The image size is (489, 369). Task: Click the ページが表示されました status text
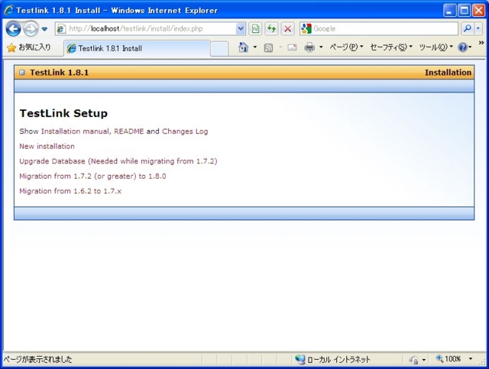click(37, 360)
